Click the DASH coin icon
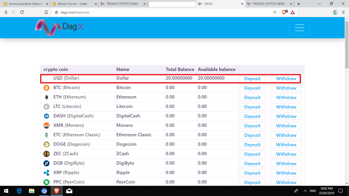 point(46,116)
